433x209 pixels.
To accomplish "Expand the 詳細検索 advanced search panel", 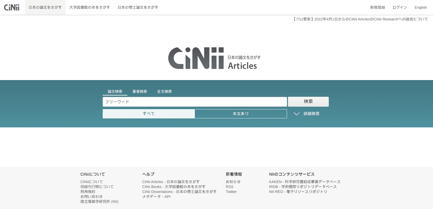I will 311,114.
